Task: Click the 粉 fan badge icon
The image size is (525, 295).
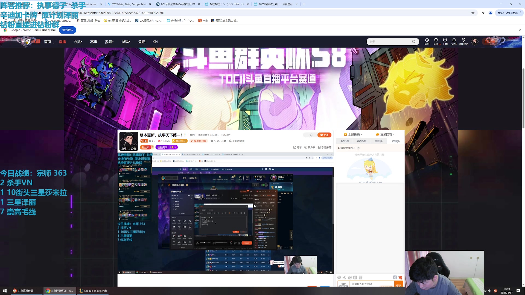Action: pos(355,278)
